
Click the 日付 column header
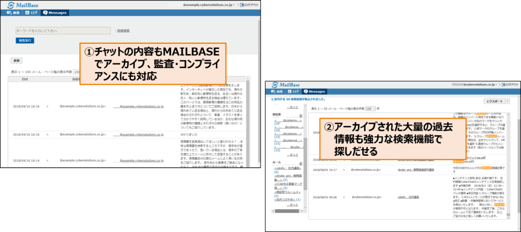(x=25, y=79)
